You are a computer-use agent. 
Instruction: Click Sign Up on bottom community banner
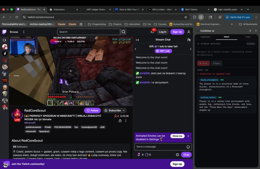point(177,164)
